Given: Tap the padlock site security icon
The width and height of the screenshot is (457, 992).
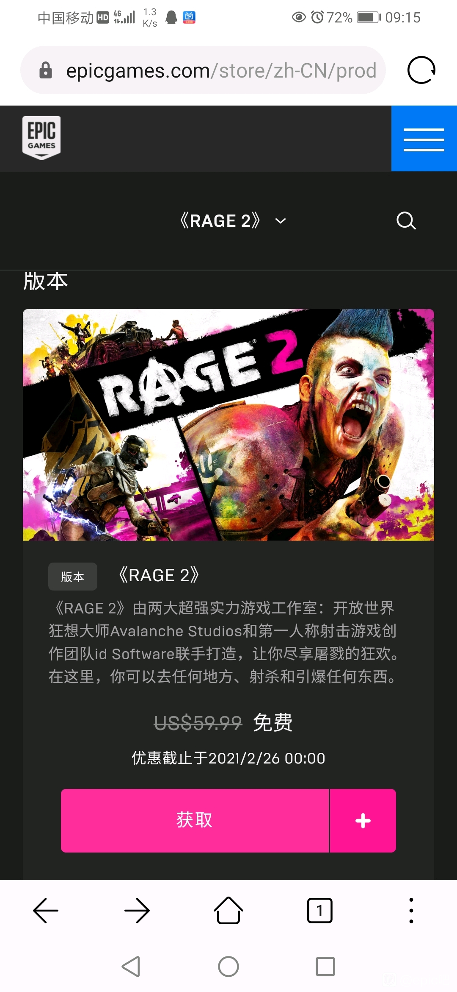Looking at the screenshot, I should click(x=46, y=70).
